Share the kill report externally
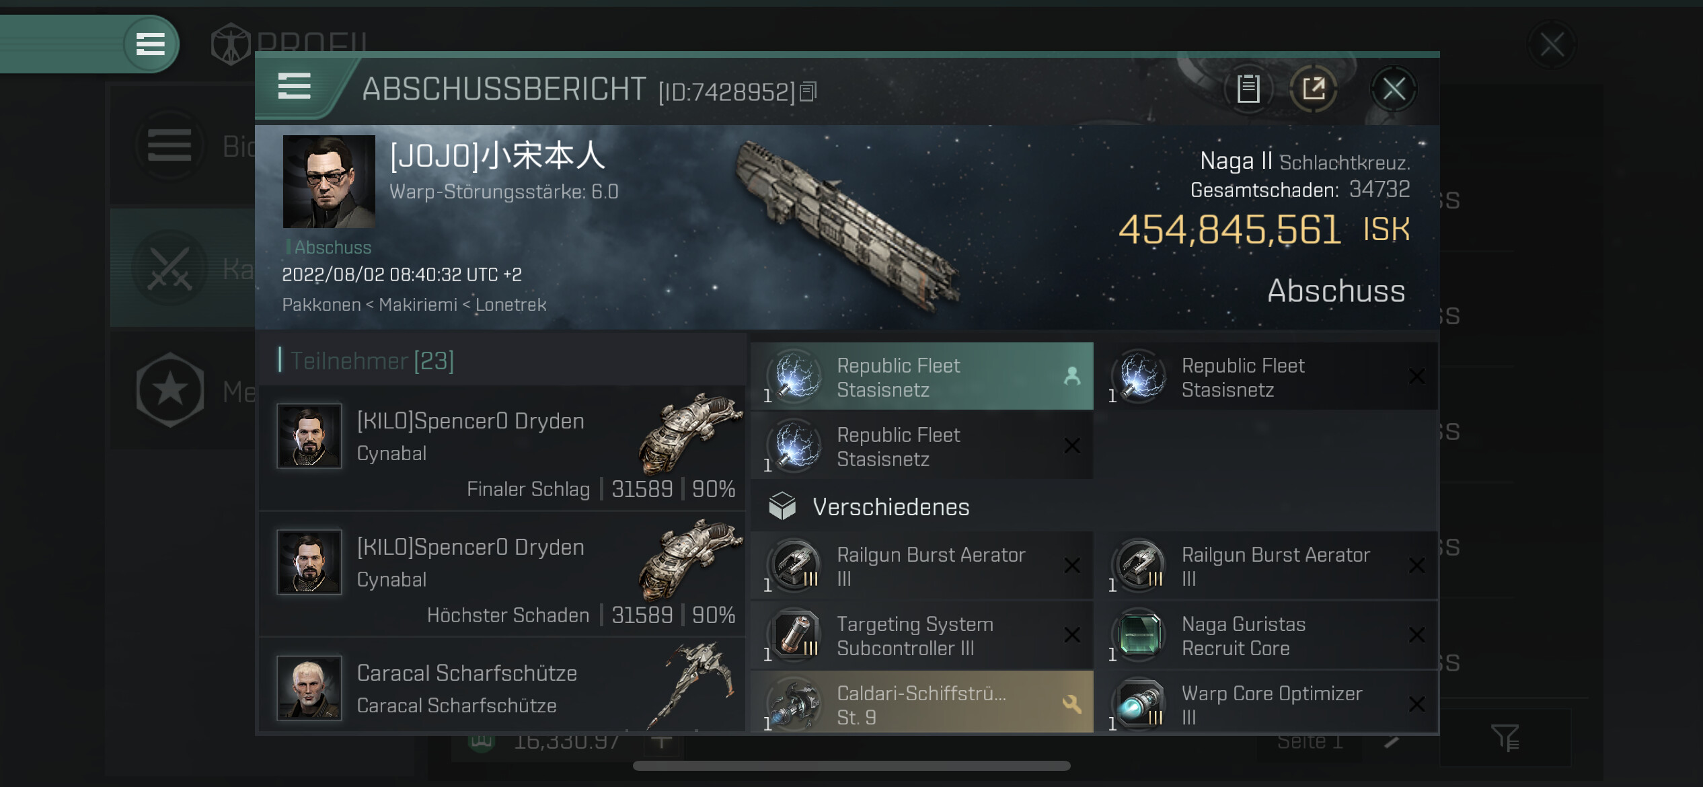1703x787 pixels. (1314, 89)
